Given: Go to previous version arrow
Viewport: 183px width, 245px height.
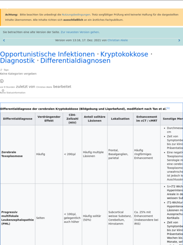Looking at the screenshot, I should [x=4, y=40].
